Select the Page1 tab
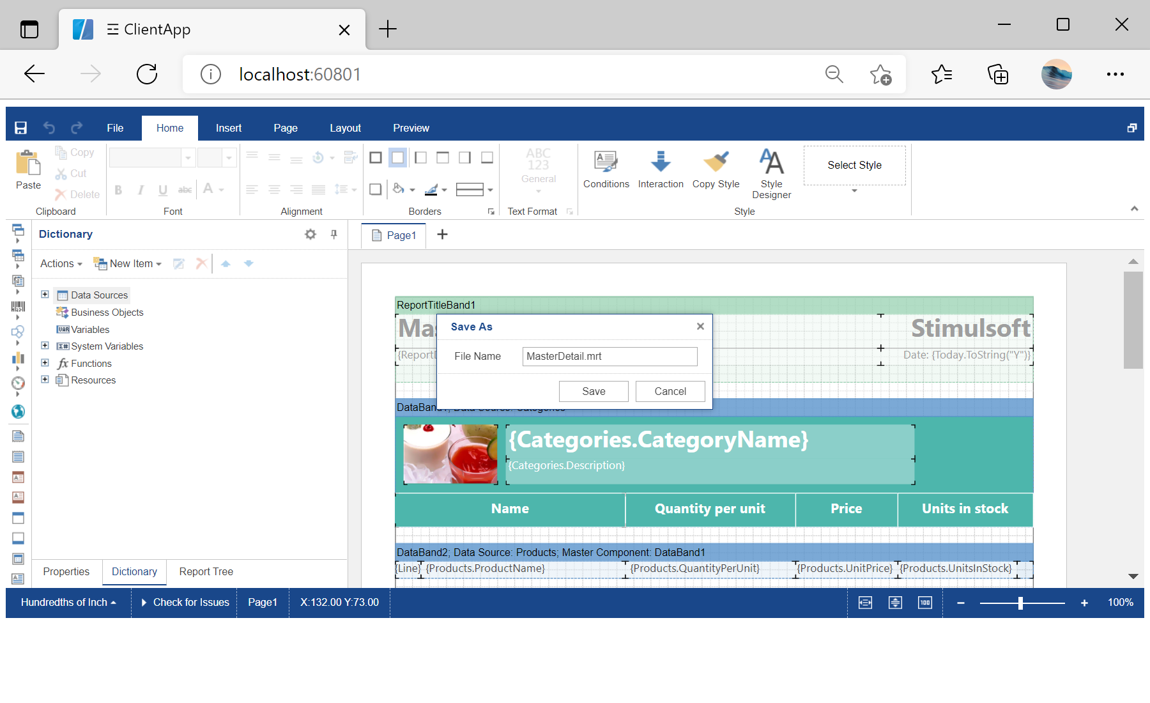The height and width of the screenshot is (703, 1150). pos(394,235)
